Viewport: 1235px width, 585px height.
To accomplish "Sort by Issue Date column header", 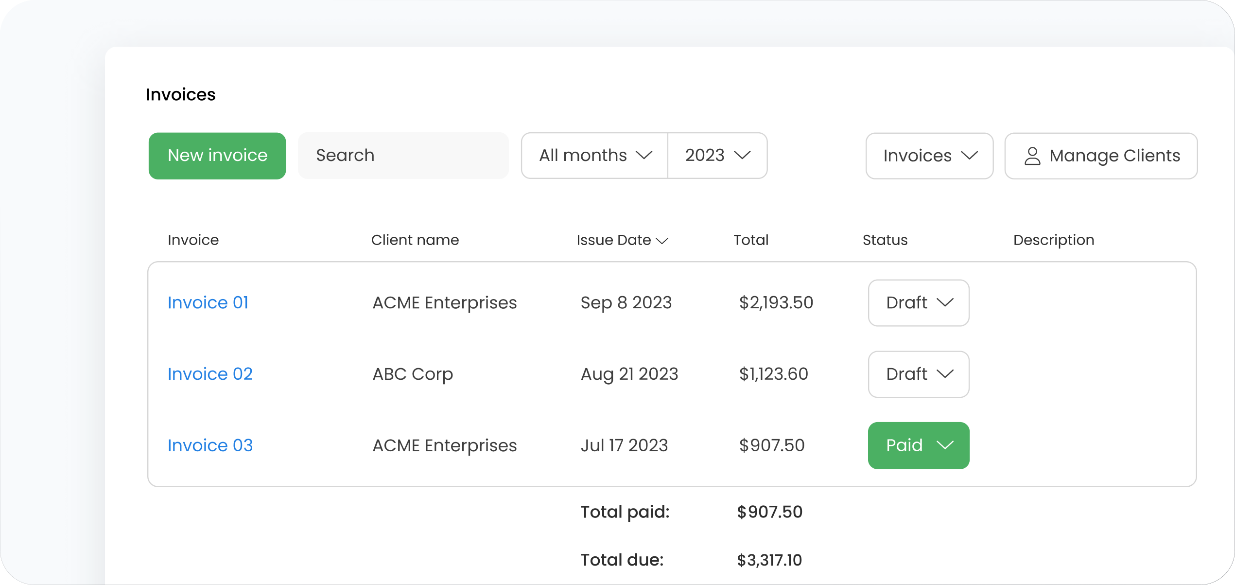I will click(613, 240).
